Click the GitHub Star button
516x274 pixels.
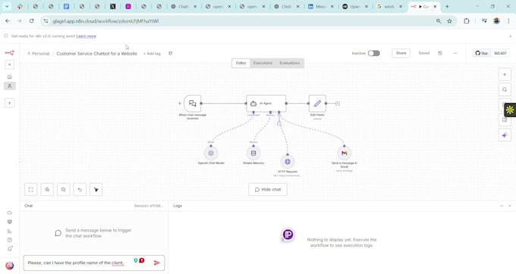point(482,53)
